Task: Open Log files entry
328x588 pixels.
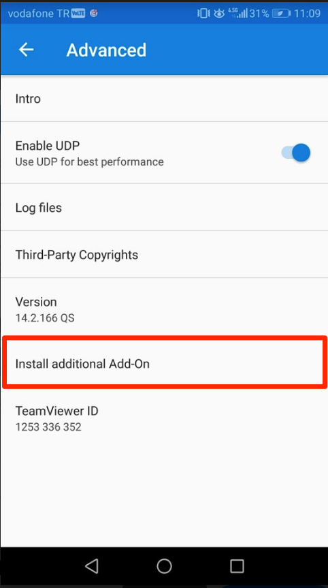Action: point(164,207)
